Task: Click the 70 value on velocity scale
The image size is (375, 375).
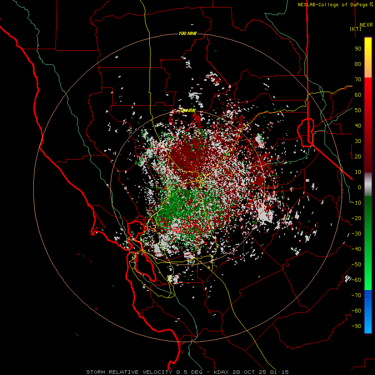Action: 358,80
